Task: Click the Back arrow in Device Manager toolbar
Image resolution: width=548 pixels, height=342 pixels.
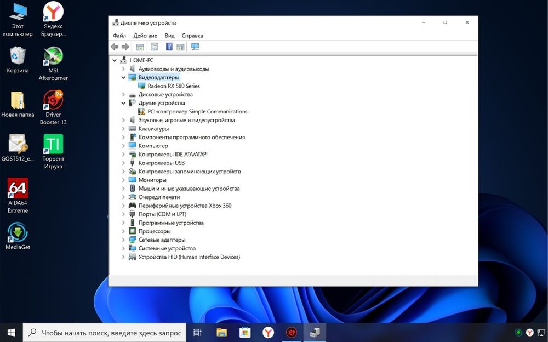Action: point(115,47)
